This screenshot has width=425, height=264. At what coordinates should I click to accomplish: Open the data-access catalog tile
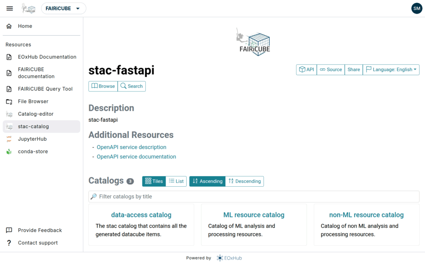click(x=141, y=215)
